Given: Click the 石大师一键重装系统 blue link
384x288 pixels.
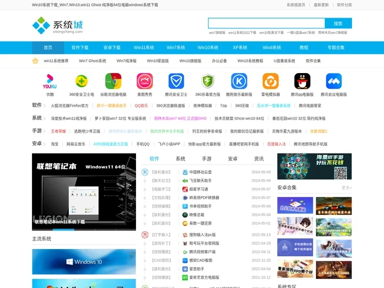Looking at the screenshot, I should pos(274,106).
